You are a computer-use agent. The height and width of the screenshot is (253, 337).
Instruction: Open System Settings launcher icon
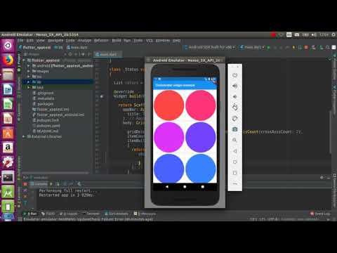[8, 162]
